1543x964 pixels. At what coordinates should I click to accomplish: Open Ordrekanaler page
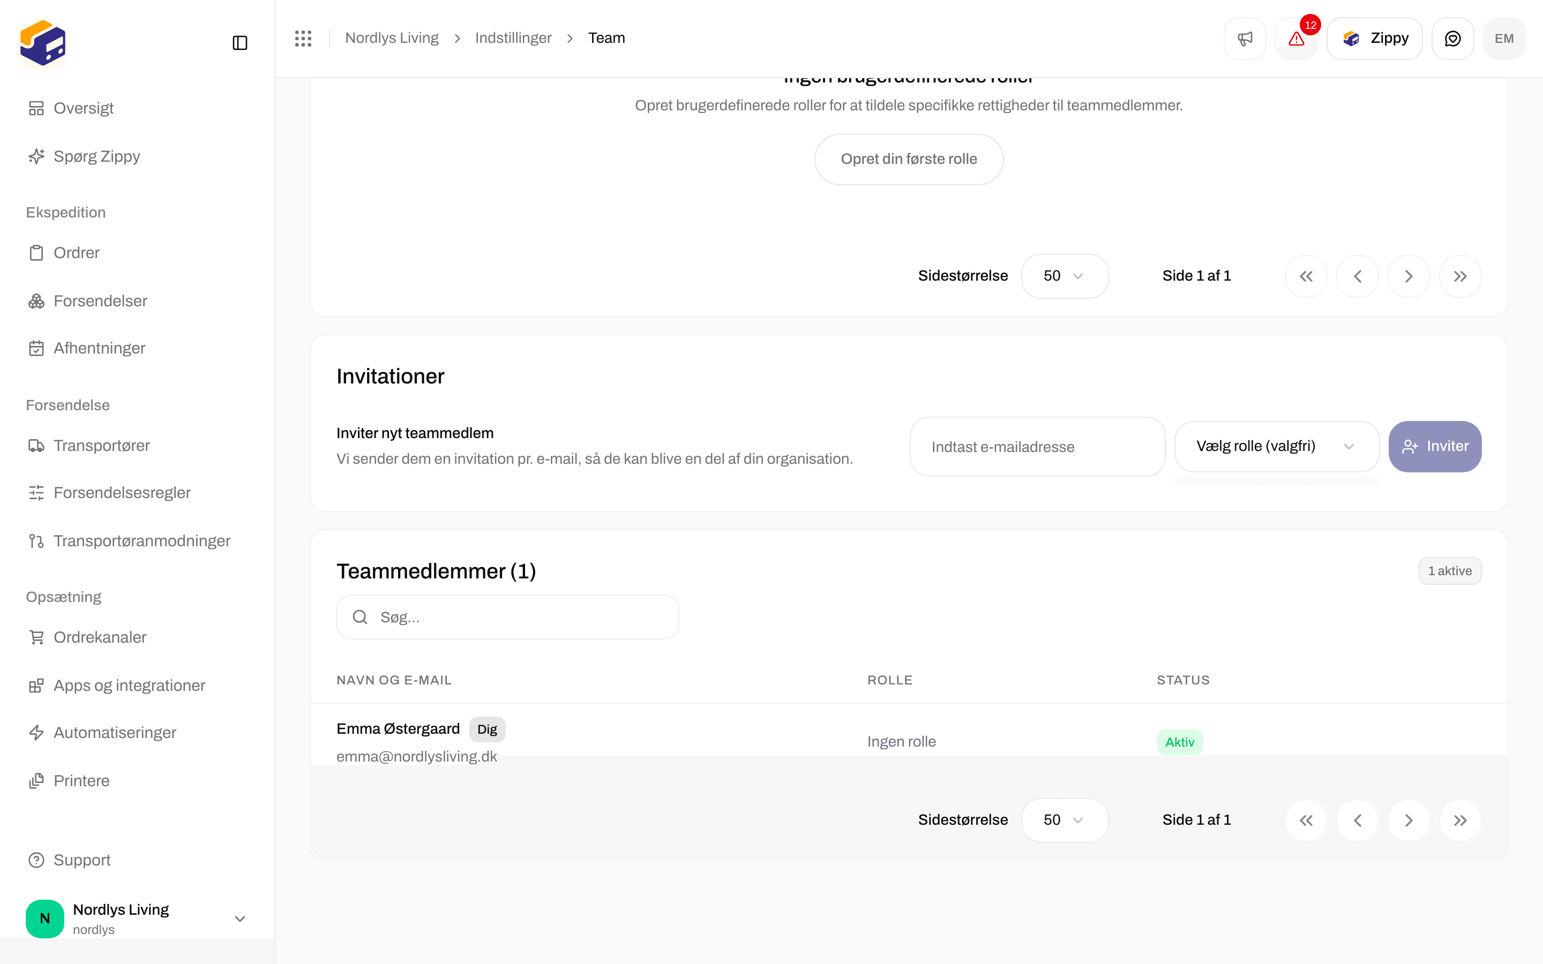[137, 637]
